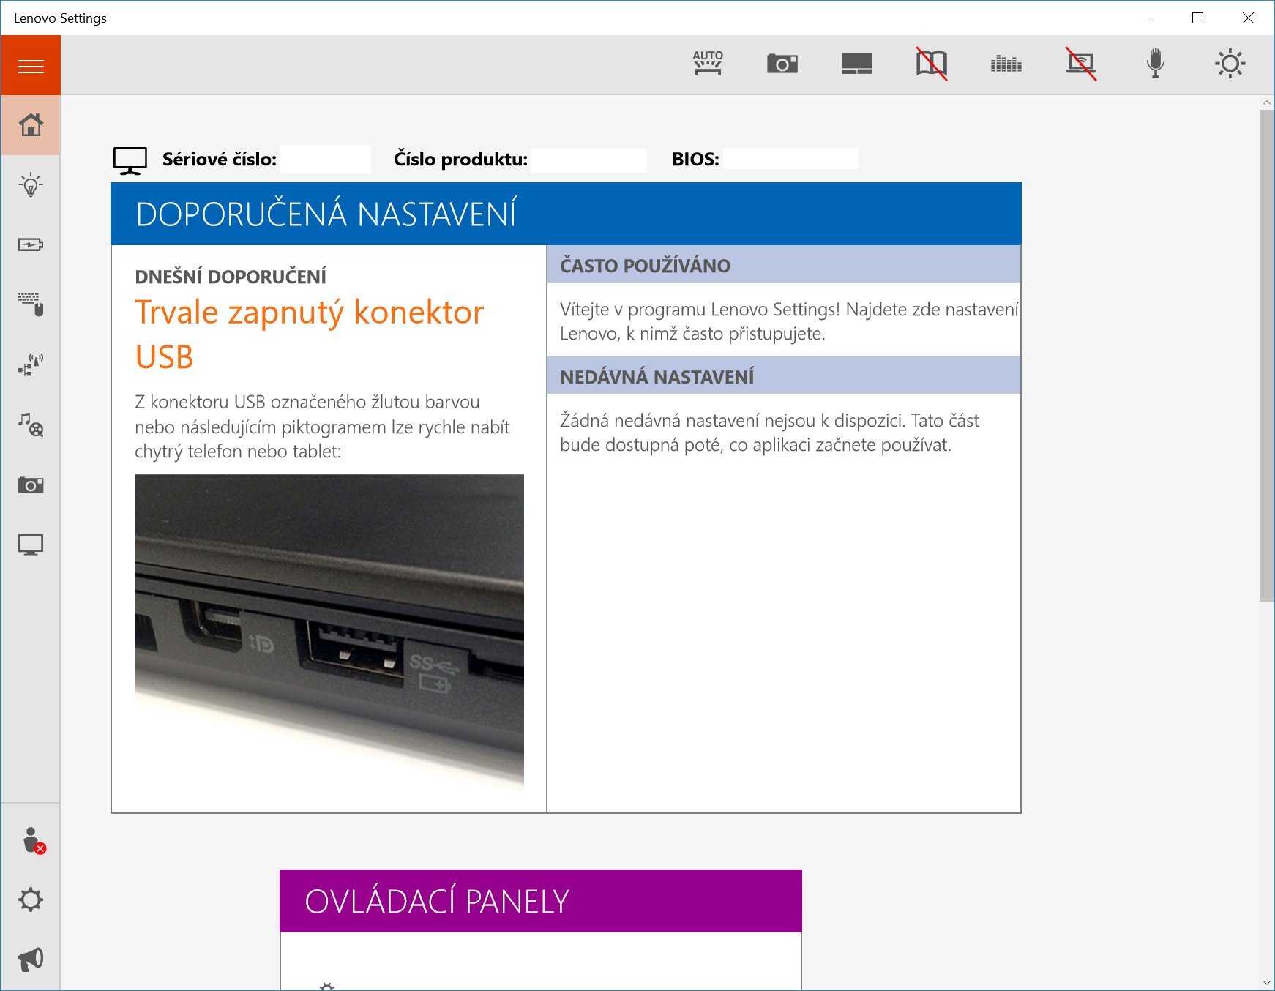Click the OVLÁDACÍ PANELY header

coord(541,901)
